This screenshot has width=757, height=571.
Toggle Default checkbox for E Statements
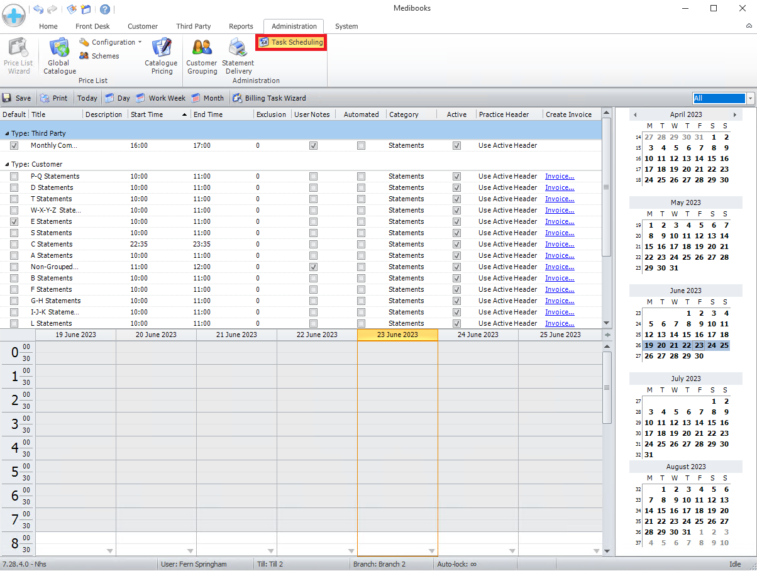click(14, 222)
